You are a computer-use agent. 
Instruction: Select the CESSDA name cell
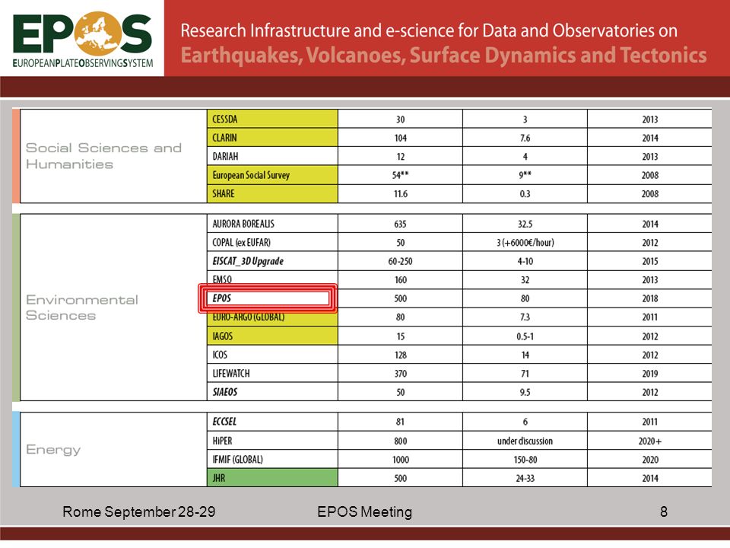(x=272, y=119)
